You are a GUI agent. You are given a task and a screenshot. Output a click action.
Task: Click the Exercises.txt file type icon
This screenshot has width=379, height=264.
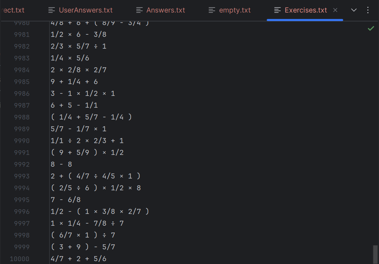(x=278, y=10)
